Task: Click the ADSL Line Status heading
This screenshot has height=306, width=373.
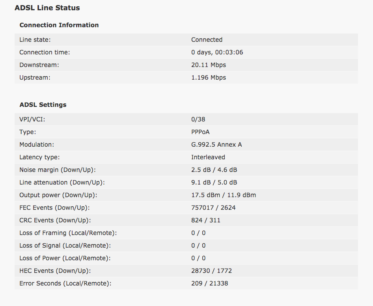Action: point(47,8)
